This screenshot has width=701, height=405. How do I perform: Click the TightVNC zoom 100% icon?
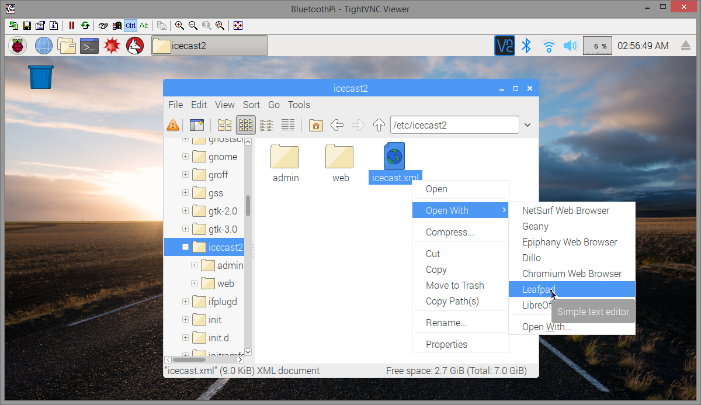tap(206, 26)
